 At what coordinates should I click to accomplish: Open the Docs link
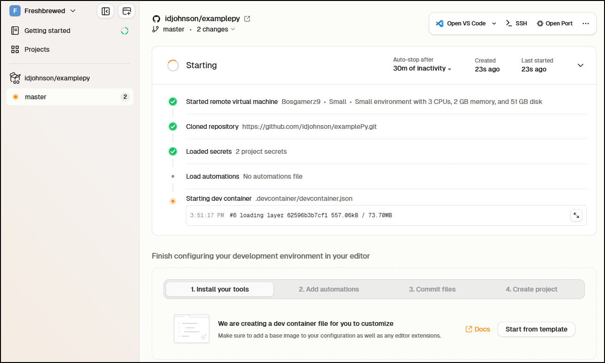[x=478, y=329]
